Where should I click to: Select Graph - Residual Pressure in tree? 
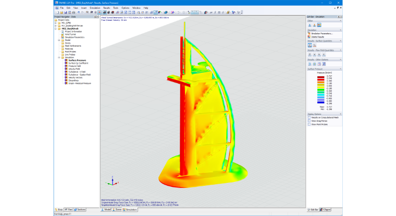[x=80, y=83]
